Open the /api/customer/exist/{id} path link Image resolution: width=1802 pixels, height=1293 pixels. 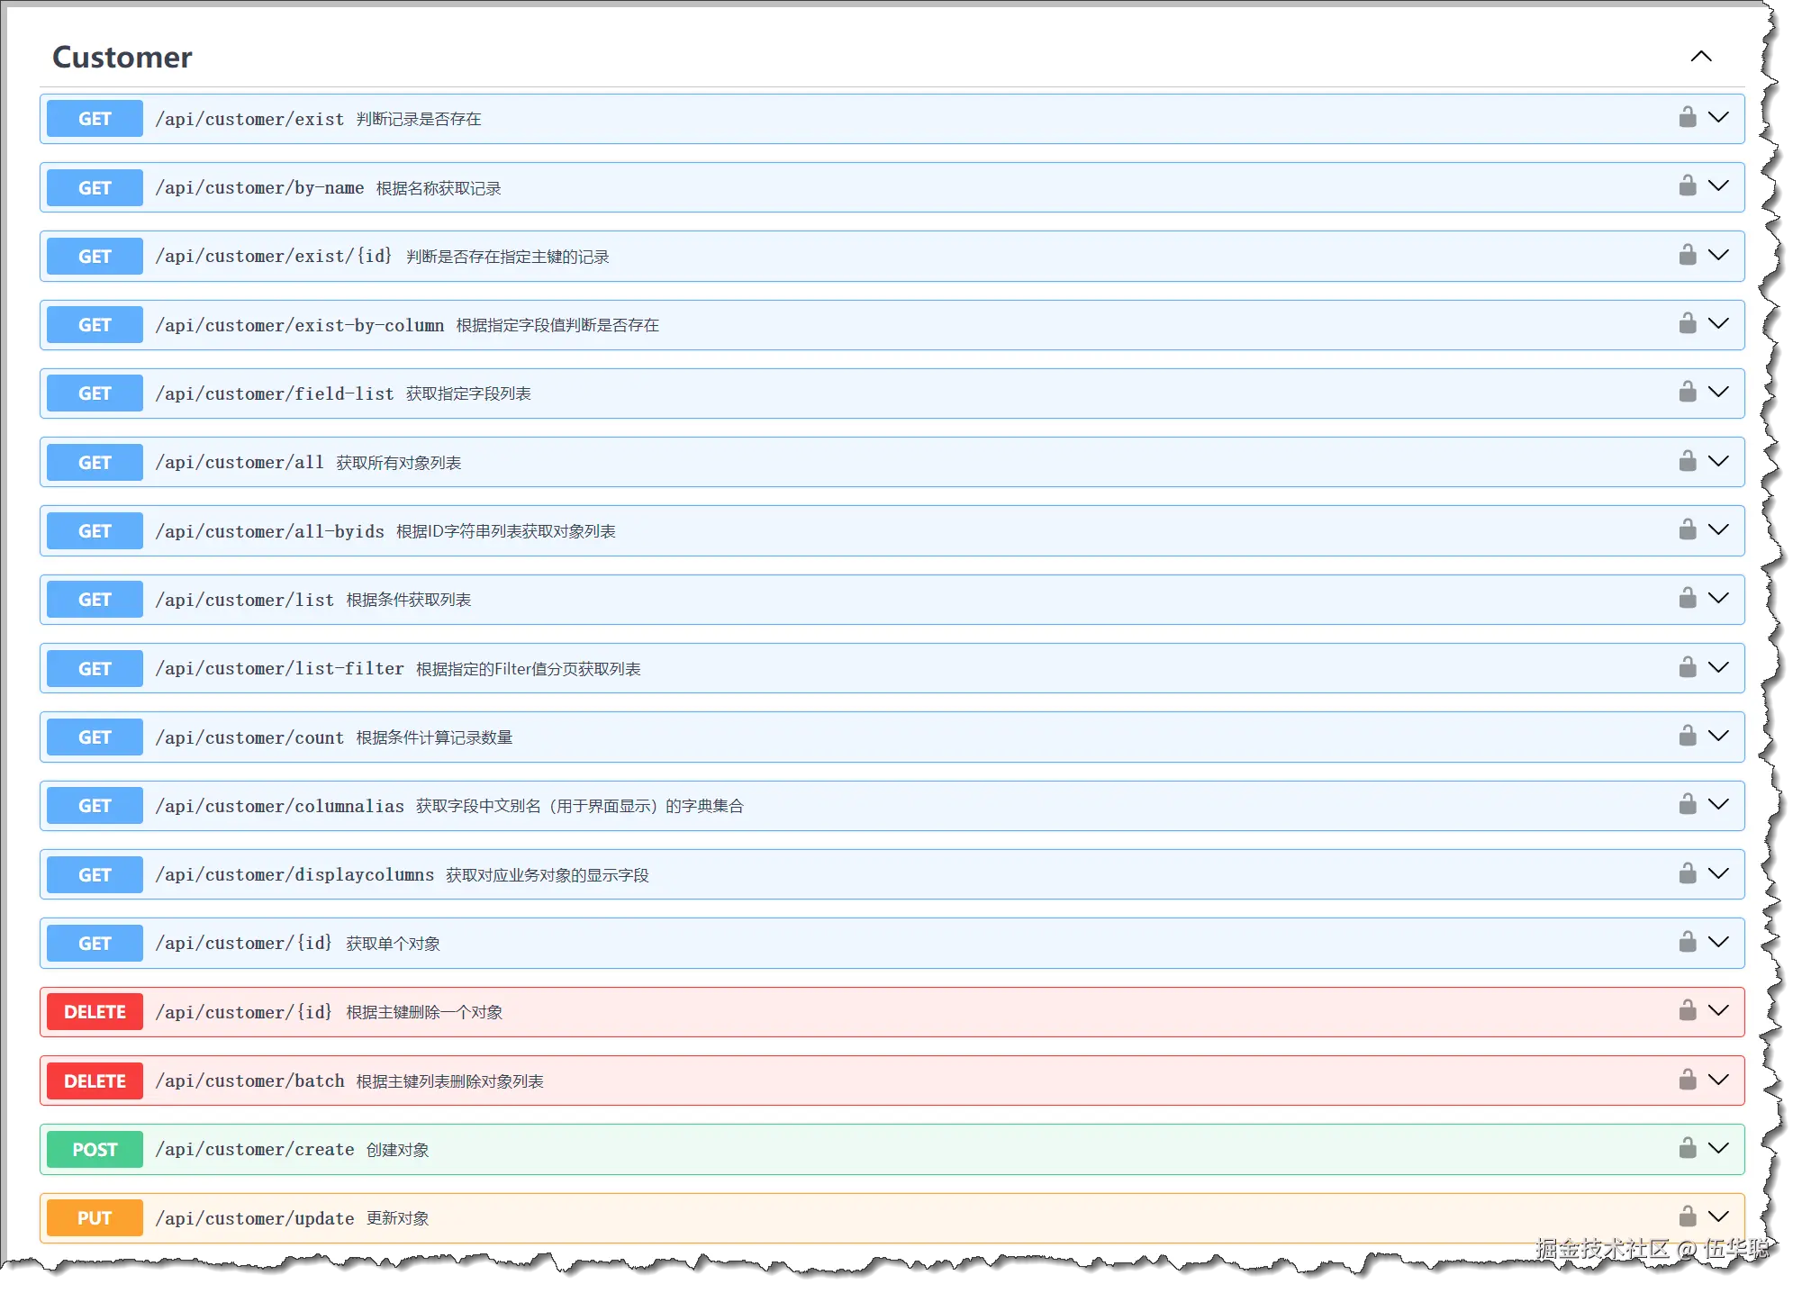tap(274, 257)
